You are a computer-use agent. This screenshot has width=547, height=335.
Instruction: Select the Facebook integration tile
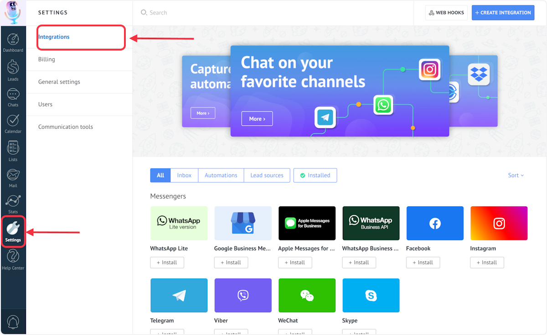point(435,223)
